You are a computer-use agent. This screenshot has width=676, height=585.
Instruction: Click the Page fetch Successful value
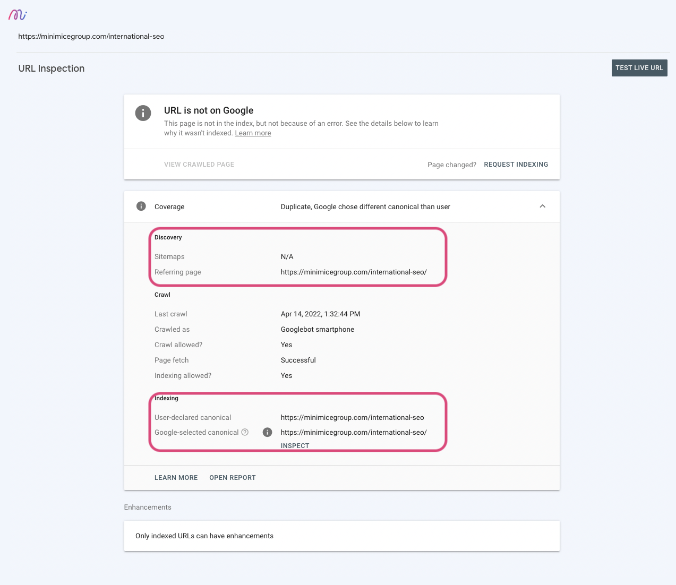[298, 360]
